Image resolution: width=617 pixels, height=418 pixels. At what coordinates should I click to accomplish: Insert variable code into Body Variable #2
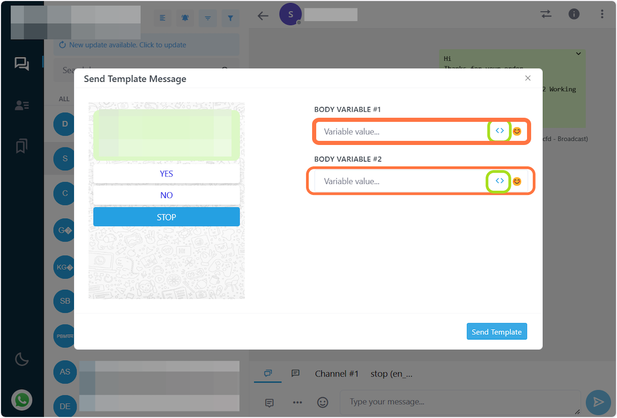coord(499,181)
